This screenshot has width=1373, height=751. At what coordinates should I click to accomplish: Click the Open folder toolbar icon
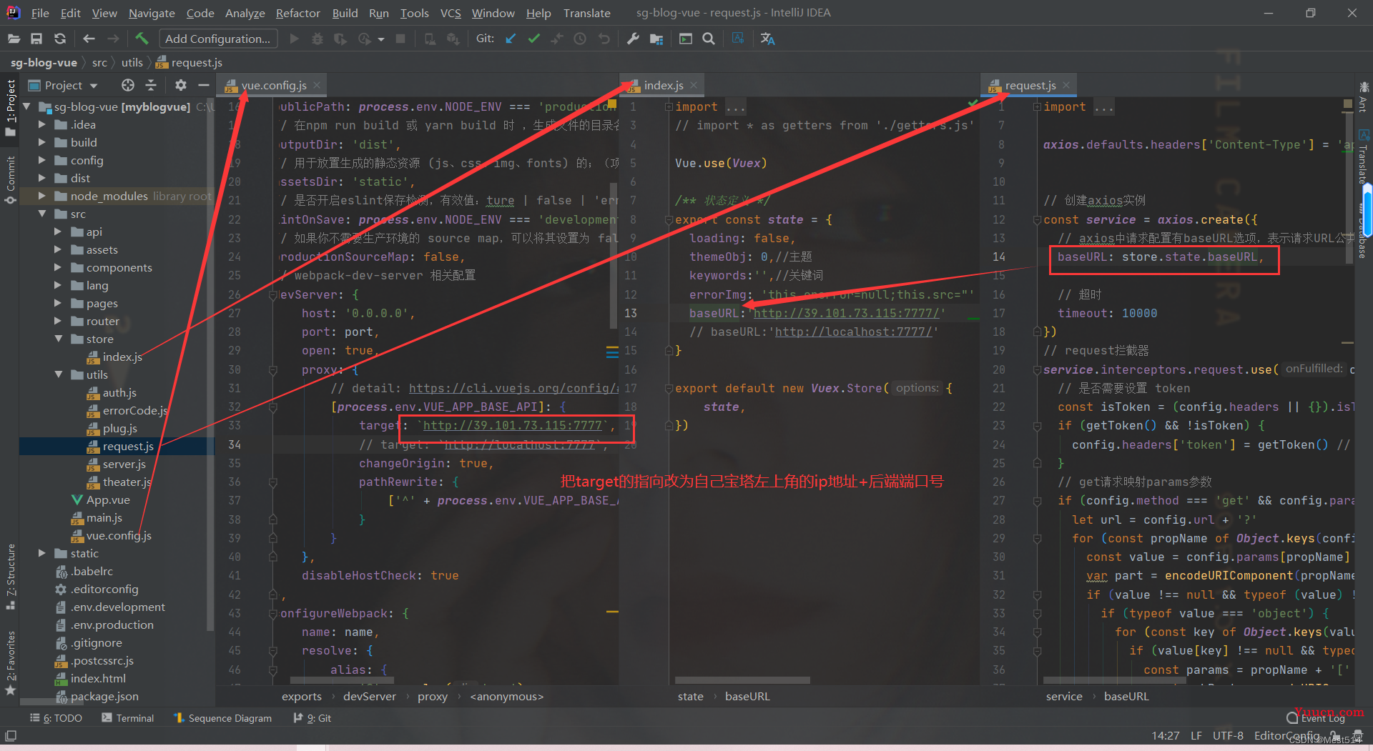pyautogui.click(x=14, y=39)
